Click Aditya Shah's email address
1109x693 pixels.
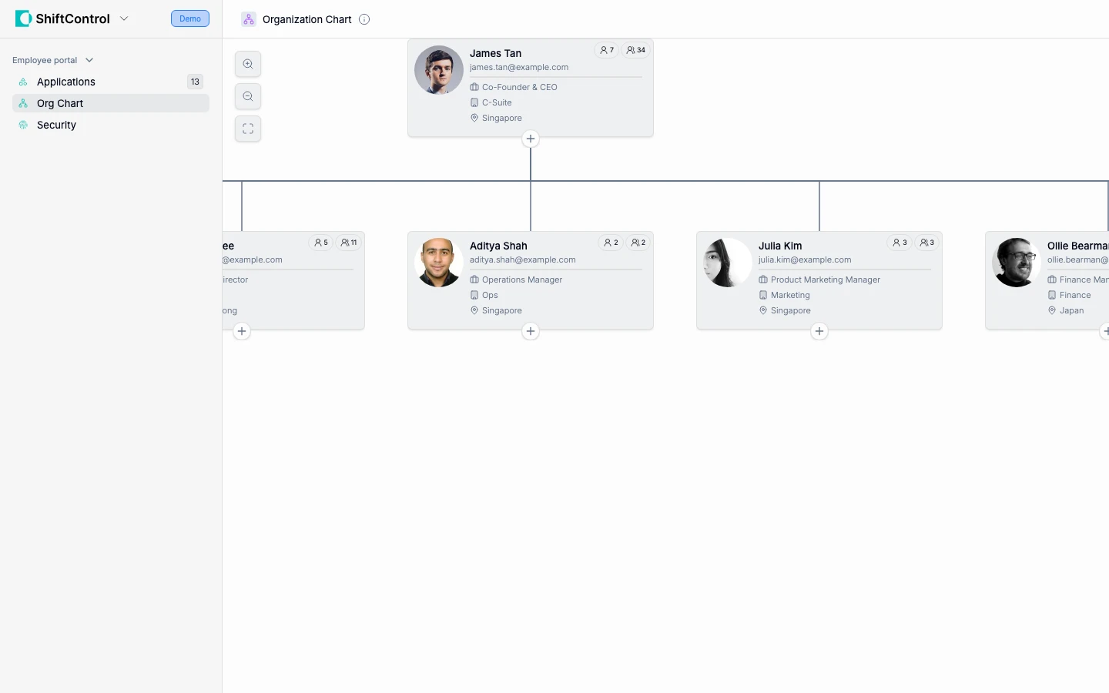tap(523, 259)
